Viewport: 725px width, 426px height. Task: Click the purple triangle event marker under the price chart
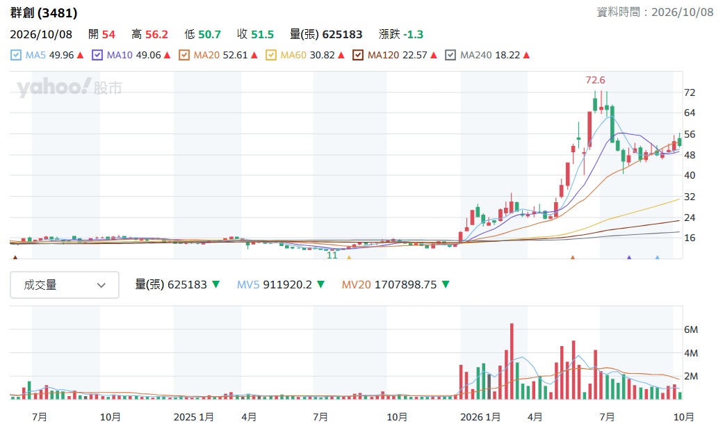pos(629,257)
